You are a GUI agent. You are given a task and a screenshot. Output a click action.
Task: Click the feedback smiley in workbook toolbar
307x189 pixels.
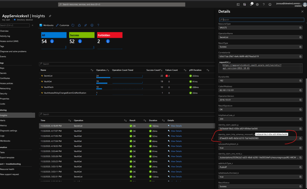92,25
